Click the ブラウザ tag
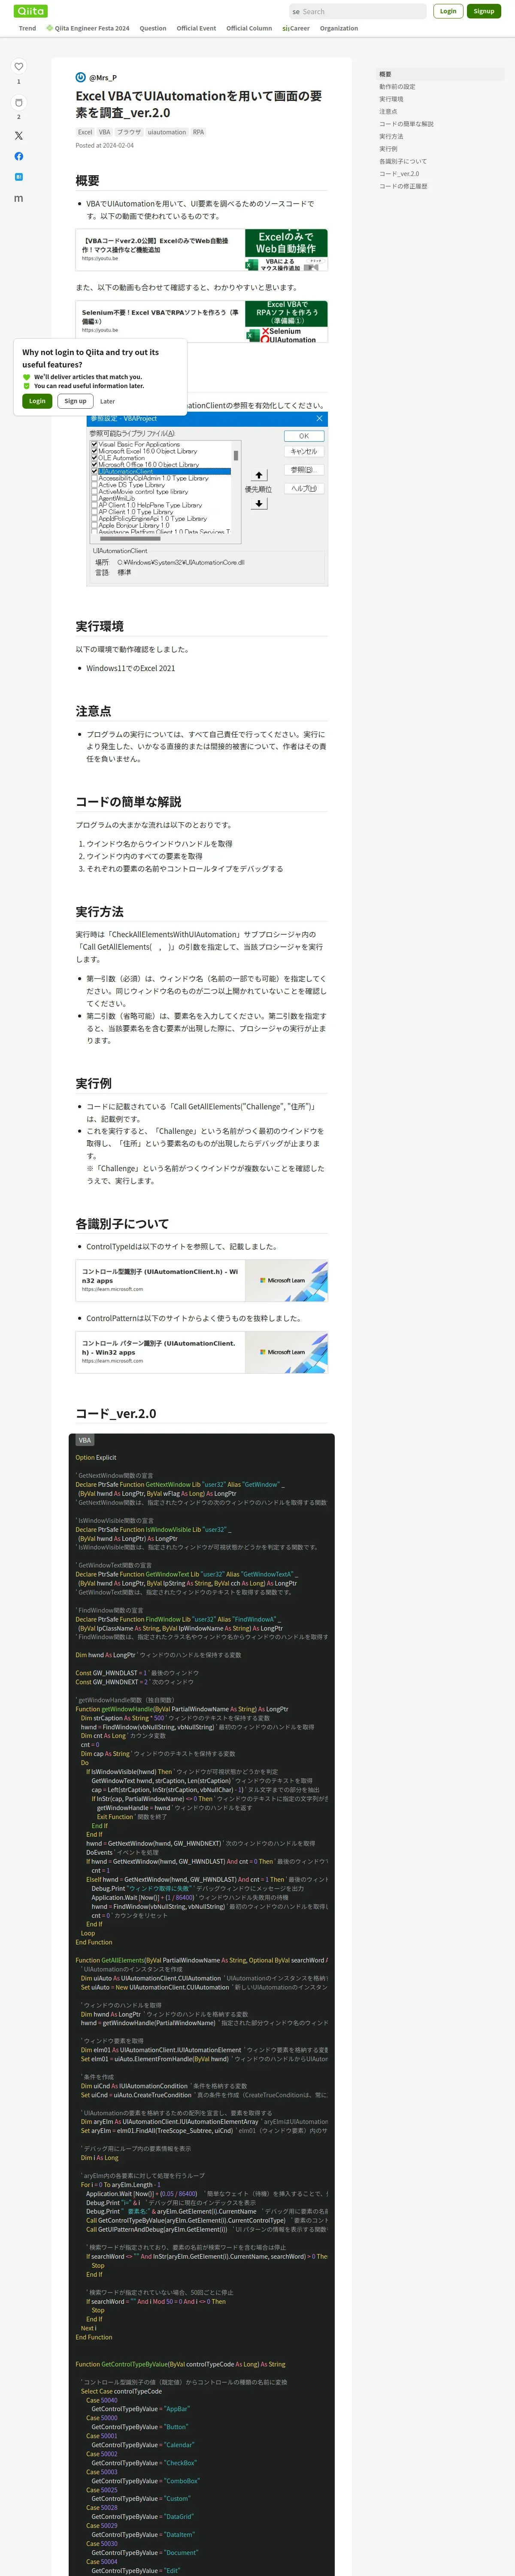515x2576 pixels. pyautogui.click(x=129, y=132)
